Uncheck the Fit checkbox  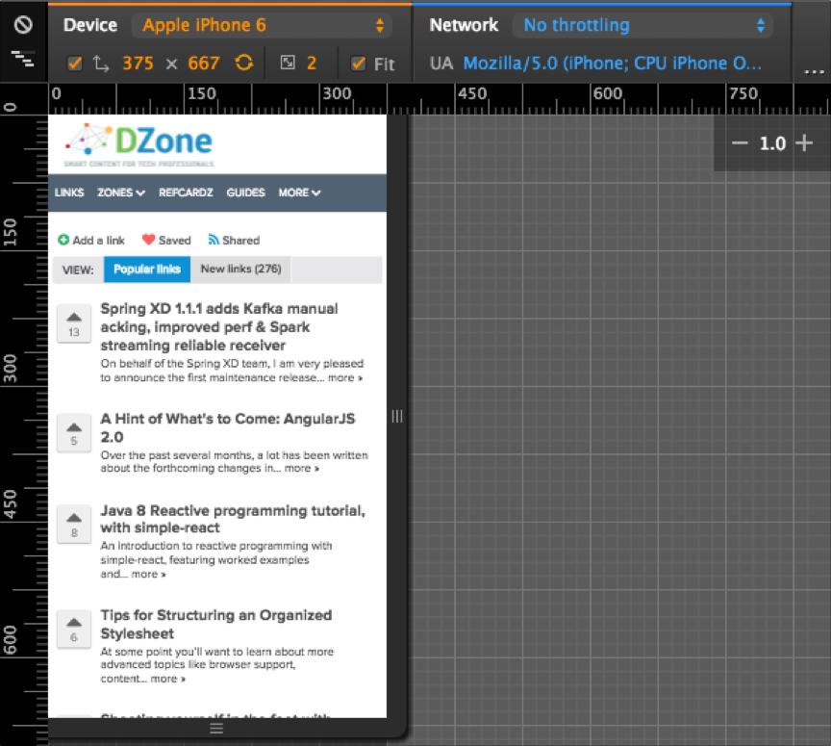(x=359, y=64)
